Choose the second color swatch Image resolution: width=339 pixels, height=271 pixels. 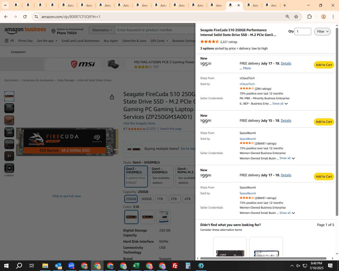point(148,217)
